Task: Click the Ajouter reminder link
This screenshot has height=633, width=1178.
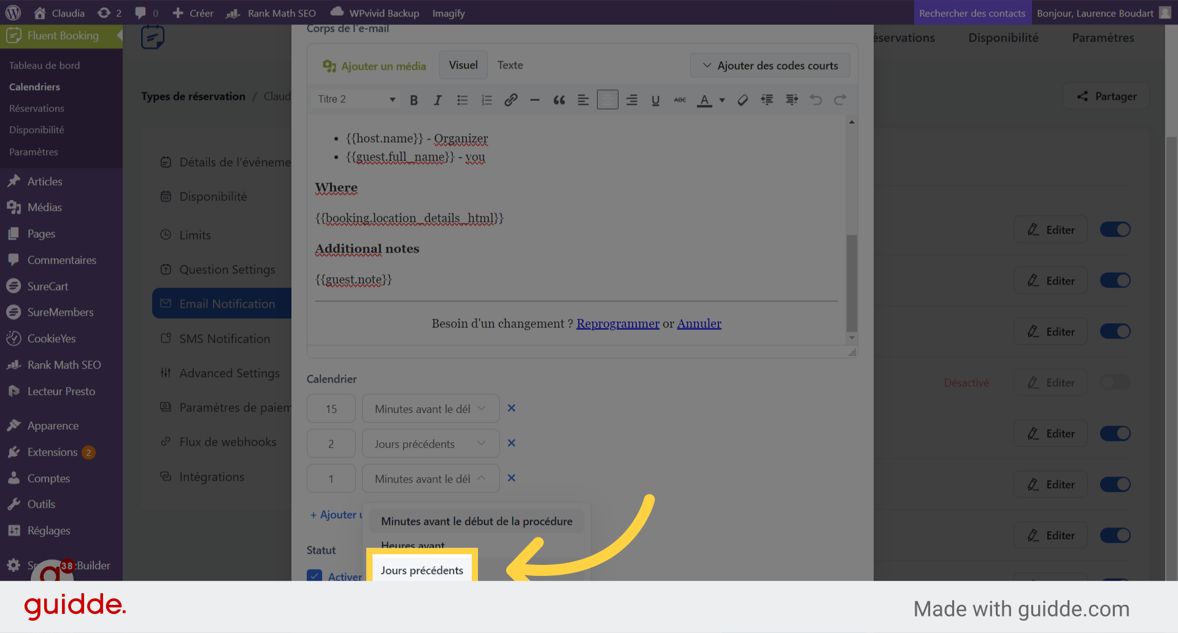Action: pos(336,515)
